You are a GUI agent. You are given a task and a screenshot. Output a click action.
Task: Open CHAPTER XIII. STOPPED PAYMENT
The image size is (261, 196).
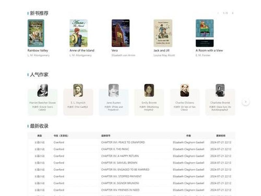[x=121, y=176]
